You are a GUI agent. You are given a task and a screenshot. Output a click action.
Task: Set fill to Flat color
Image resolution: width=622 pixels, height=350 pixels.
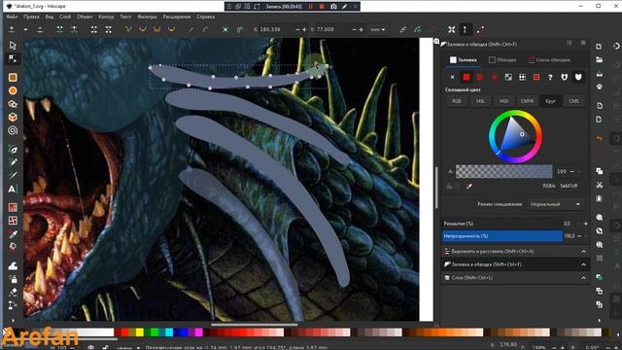pyautogui.click(x=466, y=77)
